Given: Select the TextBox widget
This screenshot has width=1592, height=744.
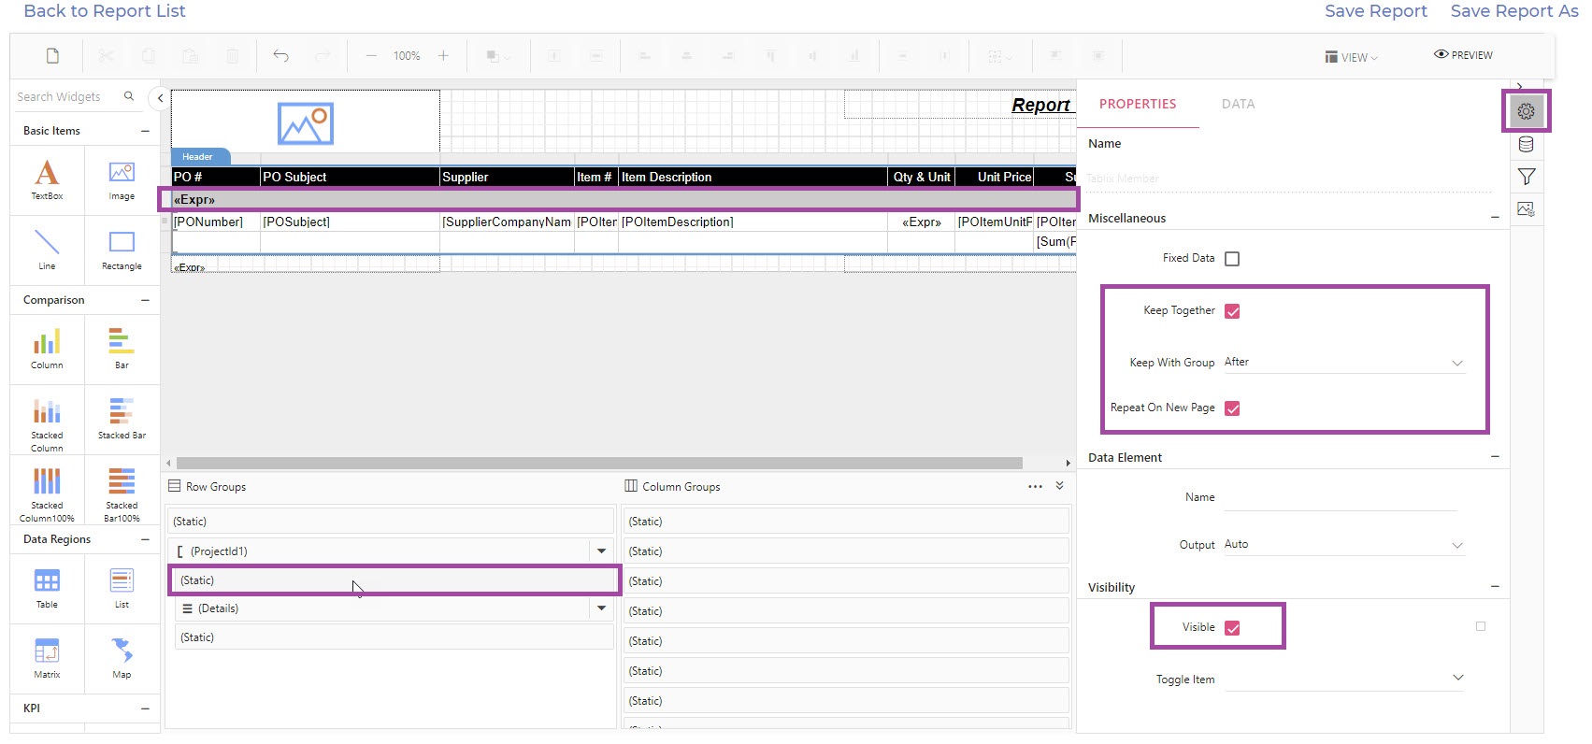Looking at the screenshot, I should 47,179.
